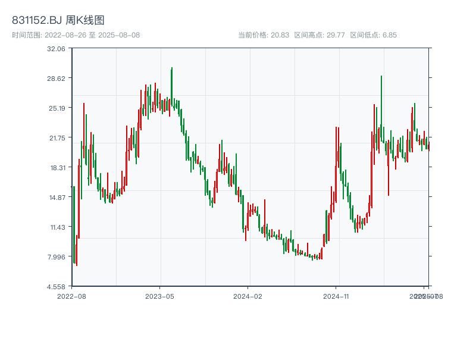Click the 4.558 y-axis value

click(58, 286)
